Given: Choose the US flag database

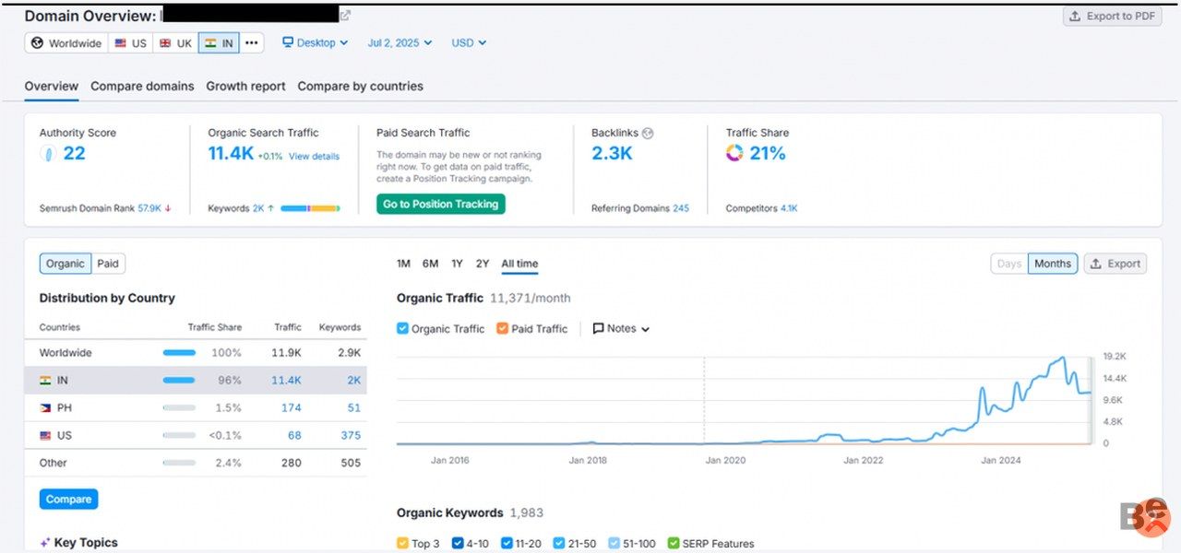Looking at the screenshot, I should (x=130, y=43).
